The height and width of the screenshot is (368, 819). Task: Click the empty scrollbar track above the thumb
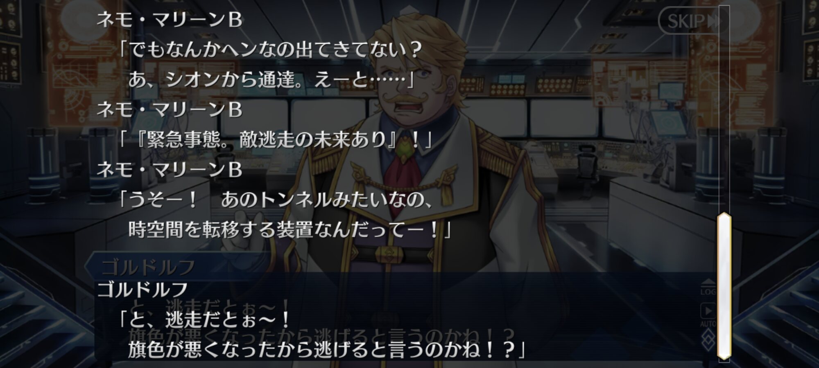pyautogui.click(x=724, y=109)
